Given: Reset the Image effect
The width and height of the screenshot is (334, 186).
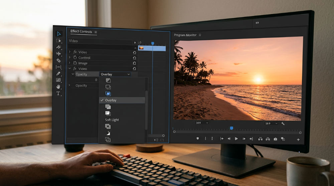Looking at the screenshot, I should pos(134,63).
